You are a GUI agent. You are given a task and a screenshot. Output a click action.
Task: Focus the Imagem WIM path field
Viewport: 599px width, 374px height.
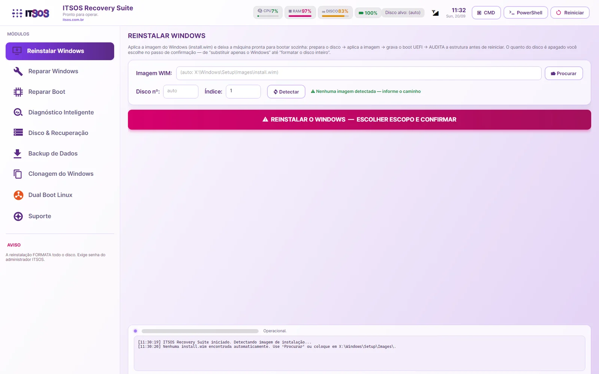click(x=359, y=73)
